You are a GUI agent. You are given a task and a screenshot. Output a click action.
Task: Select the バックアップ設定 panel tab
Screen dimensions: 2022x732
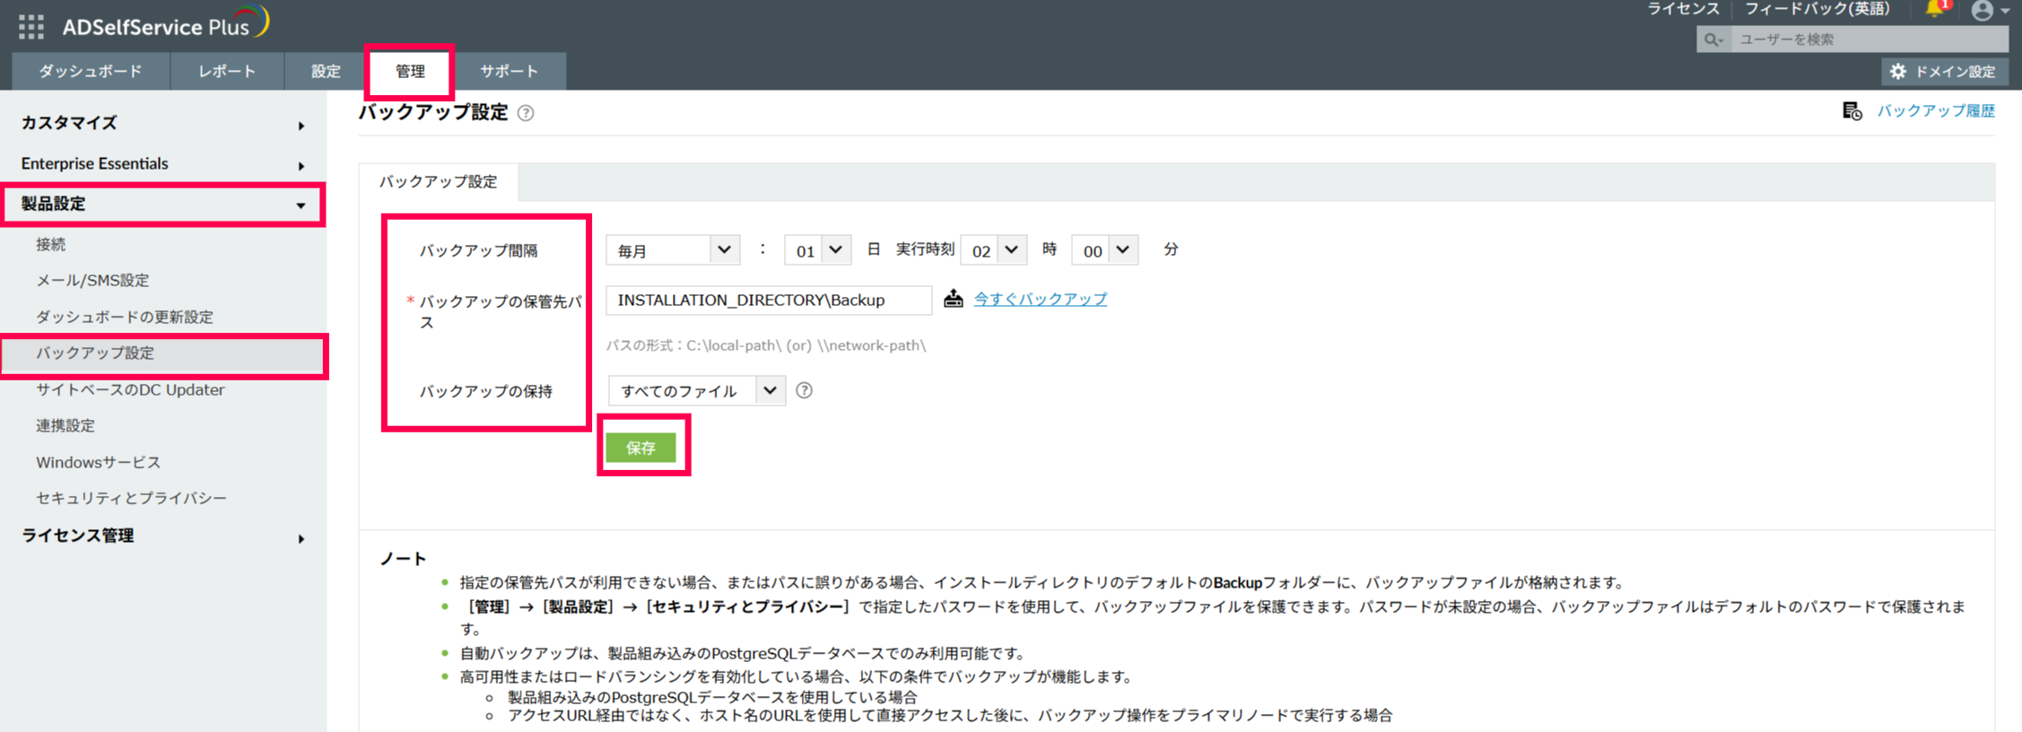(438, 182)
